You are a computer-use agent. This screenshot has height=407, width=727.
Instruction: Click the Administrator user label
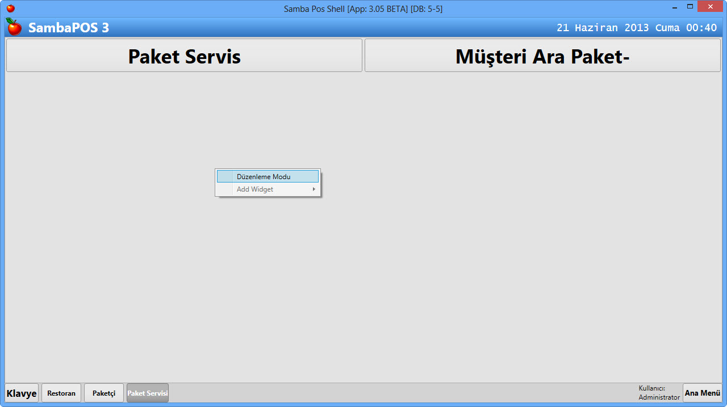[x=658, y=392]
